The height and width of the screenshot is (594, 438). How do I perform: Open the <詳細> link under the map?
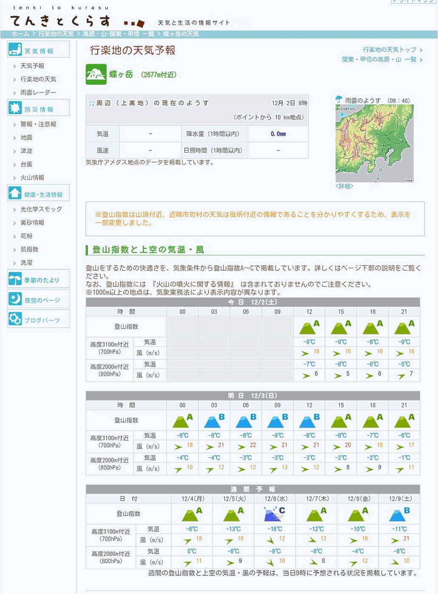[x=344, y=186]
